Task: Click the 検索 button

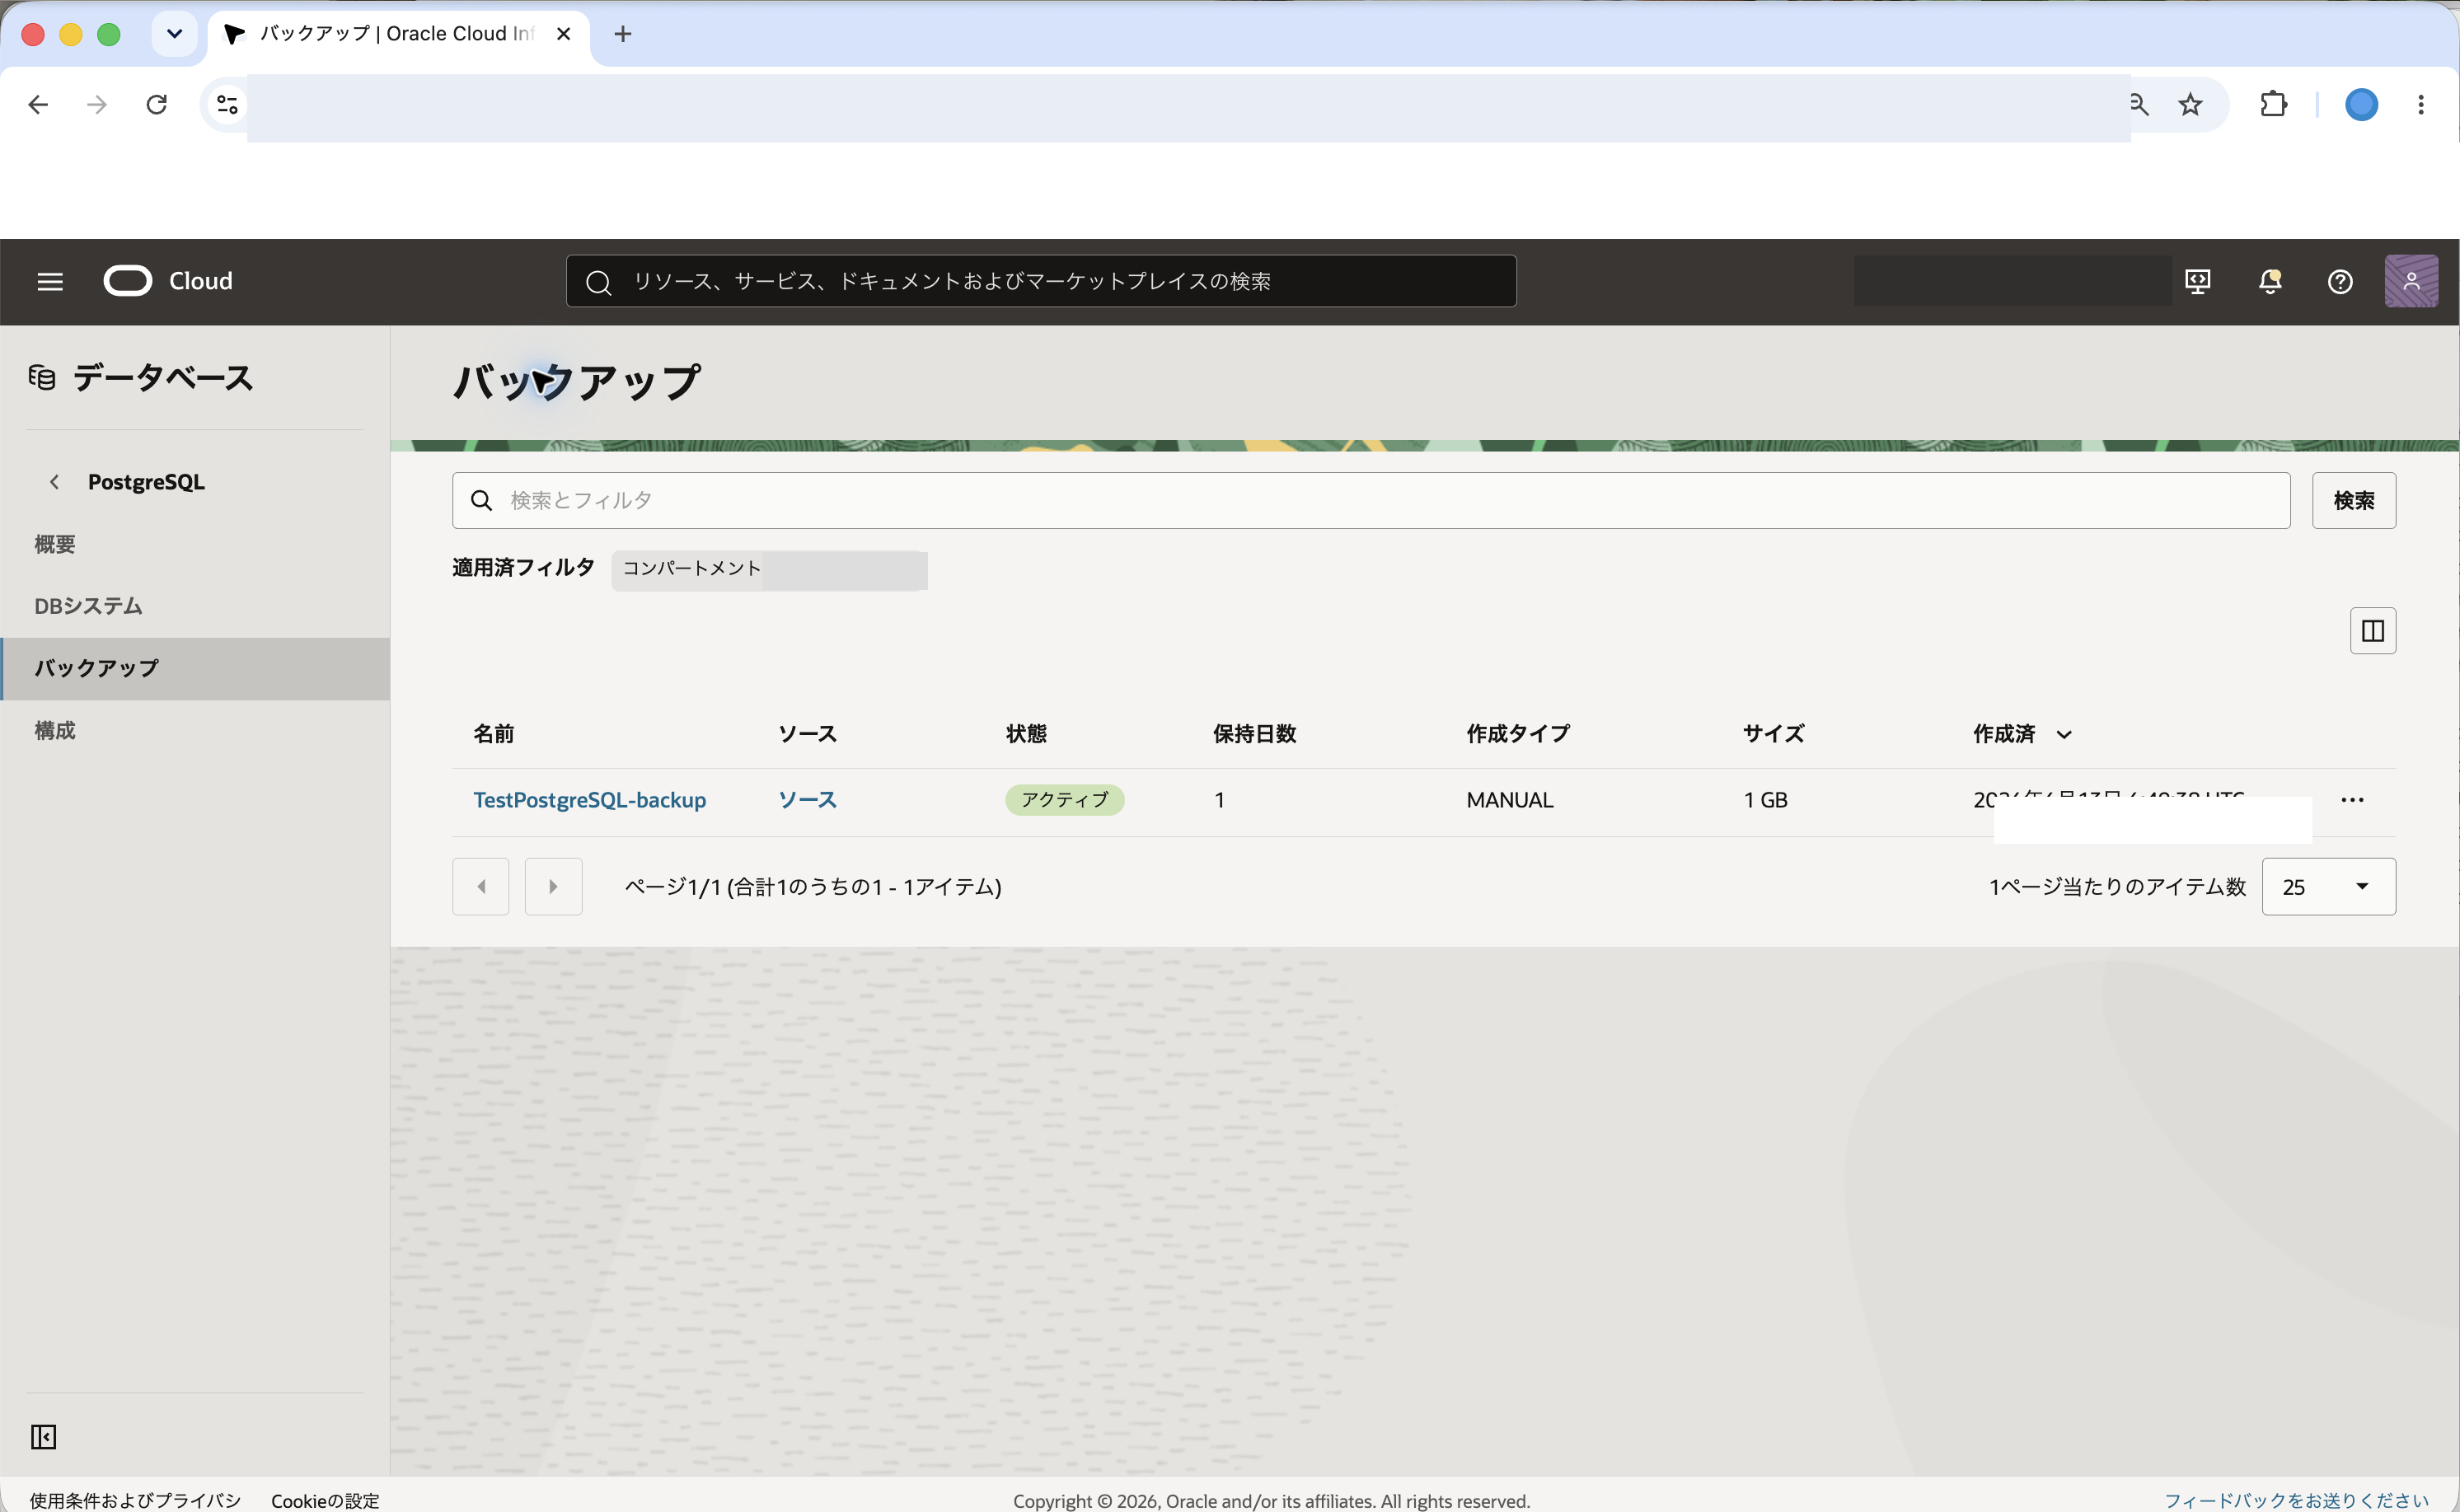Action: click(2353, 500)
